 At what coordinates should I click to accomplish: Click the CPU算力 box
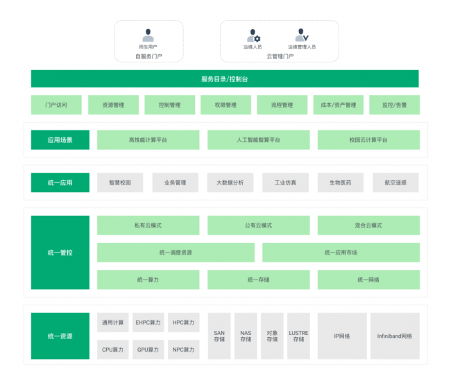point(112,350)
